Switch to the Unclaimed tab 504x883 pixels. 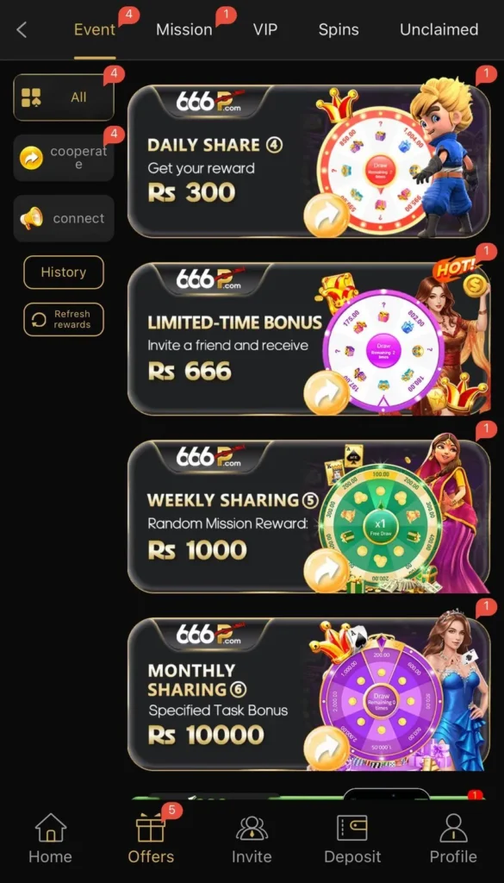coord(439,30)
